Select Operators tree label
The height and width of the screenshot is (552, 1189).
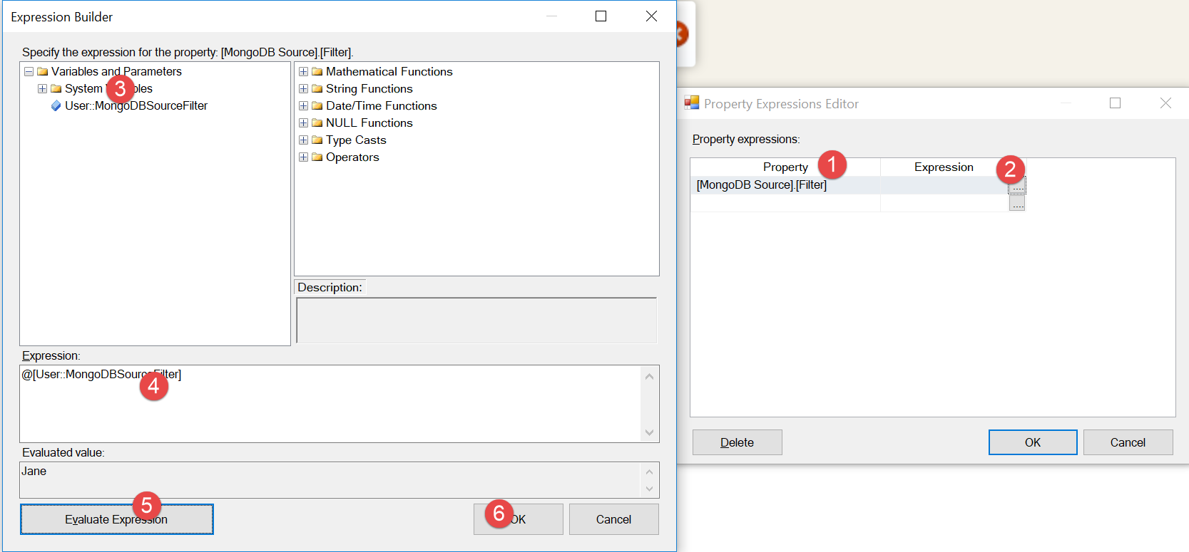[x=352, y=157]
